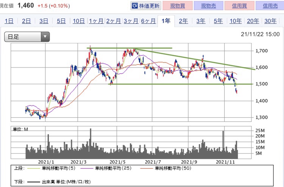Switch to the 2日 chart tab
284x187 pixels.
click(27, 21)
